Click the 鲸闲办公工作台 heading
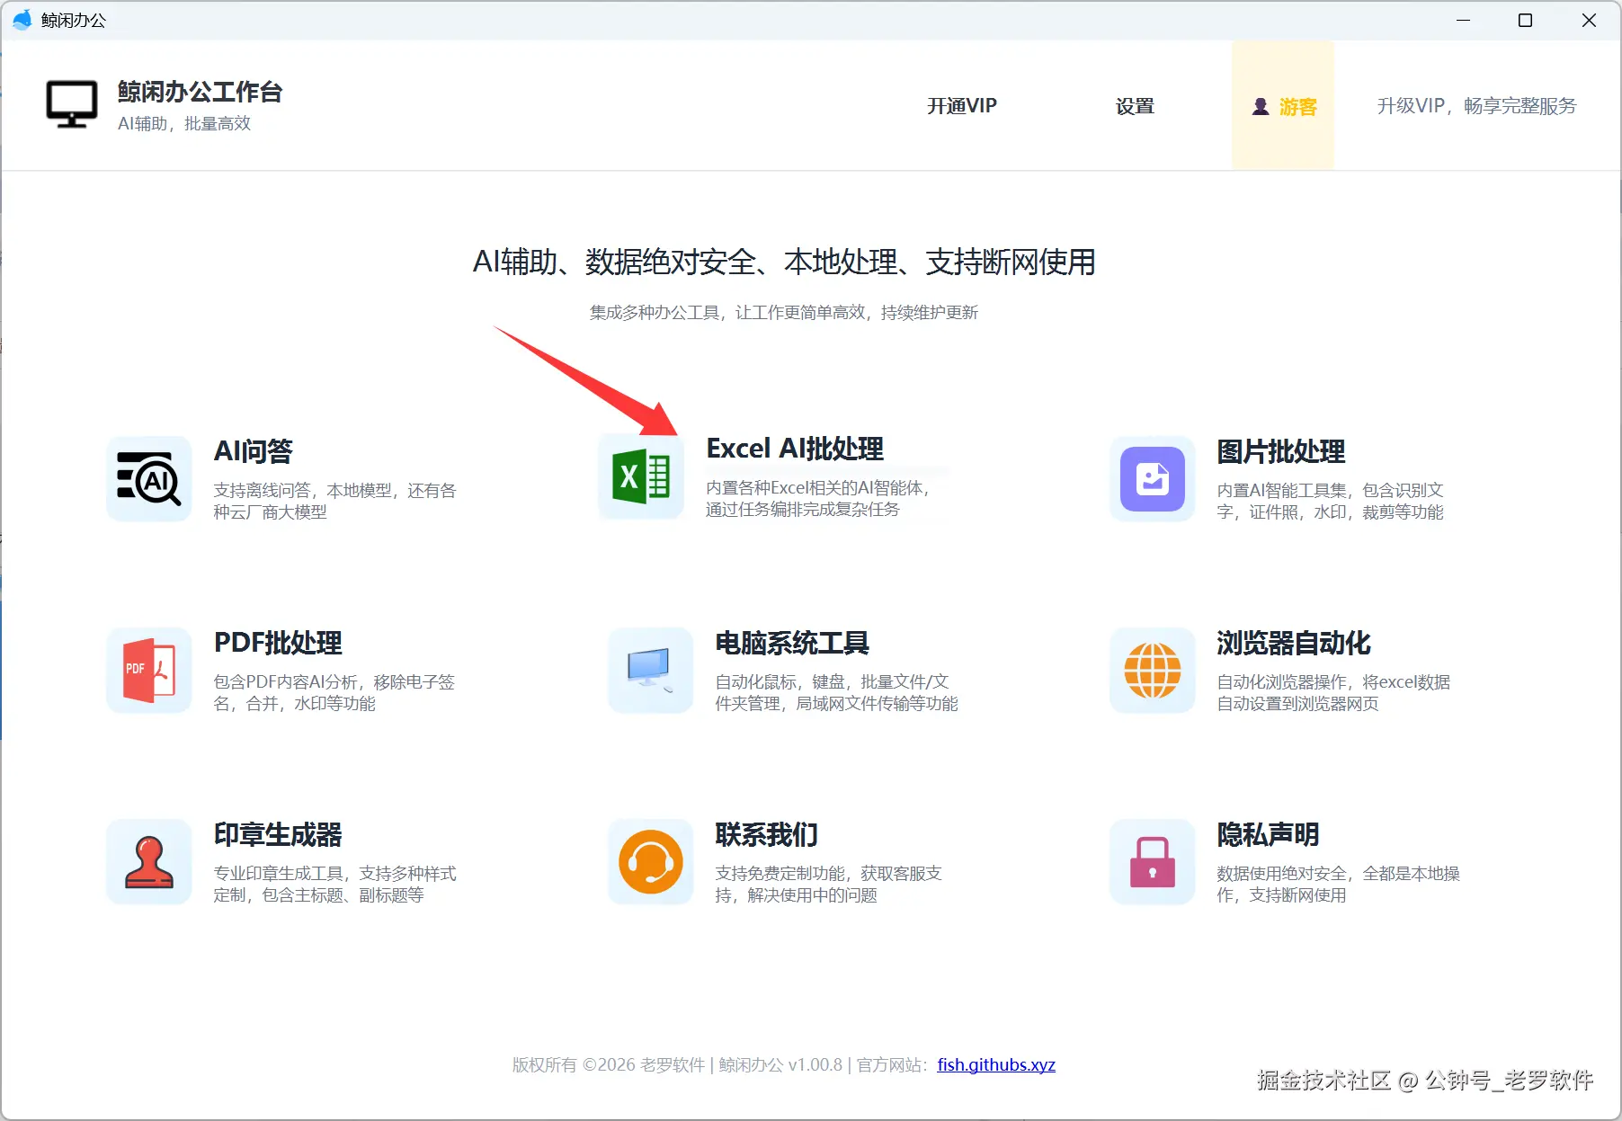Viewport: 1622px width, 1121px height. point(201,92)
